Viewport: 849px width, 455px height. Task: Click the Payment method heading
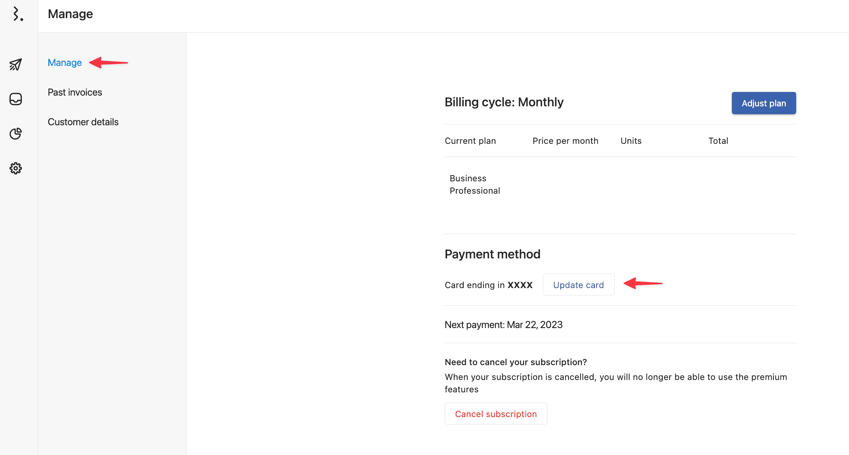[x=492, y=254]
